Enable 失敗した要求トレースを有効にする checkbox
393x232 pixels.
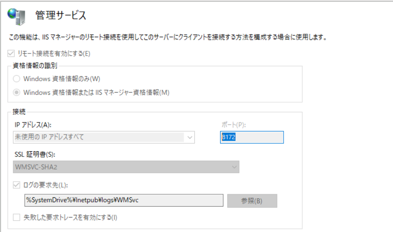(17, 217)
